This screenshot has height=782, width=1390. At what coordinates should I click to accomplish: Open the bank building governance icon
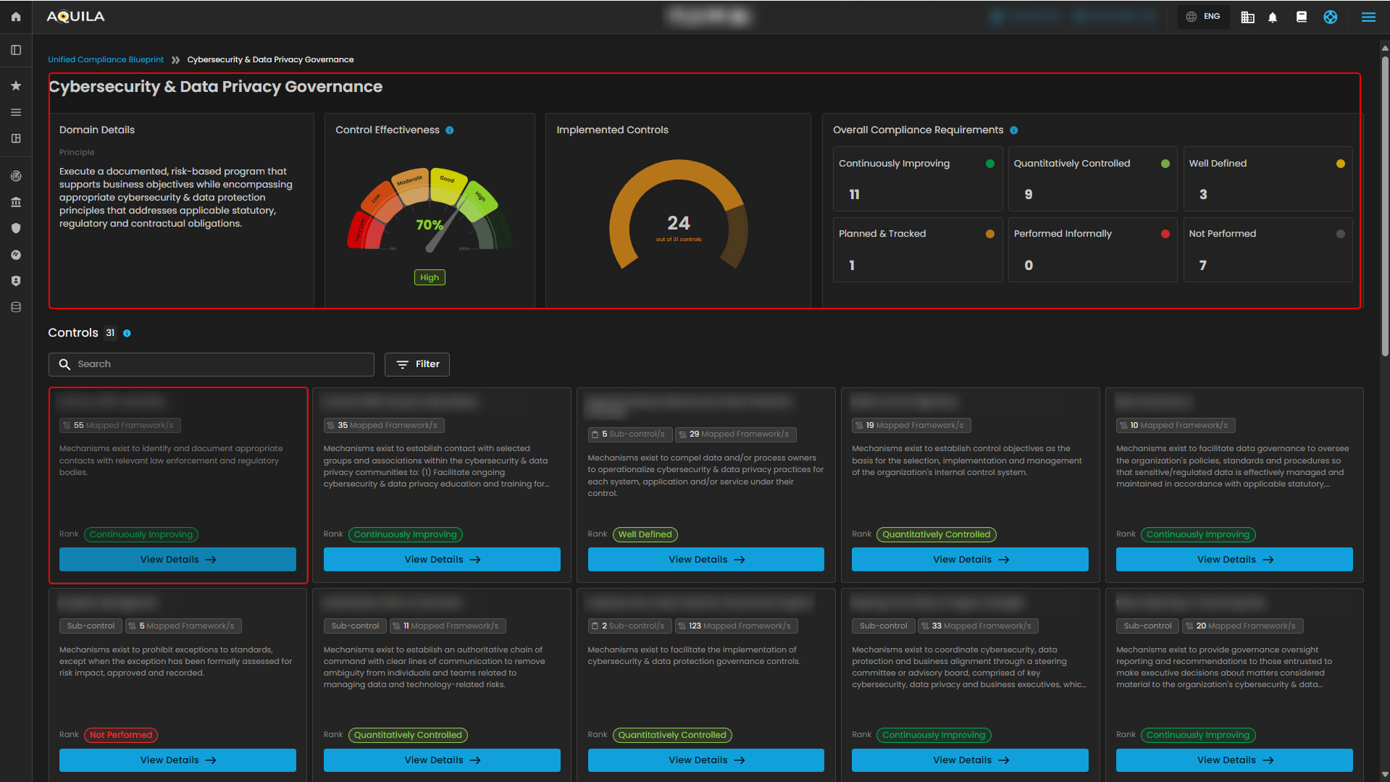pyautogui.click(x=16, y=202)
